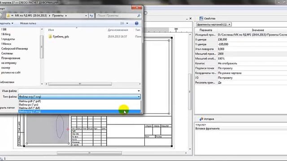Select 'Вставка фрагмента' entry in История panel
This screenshot has height=161, width=287.
click(x=207, y=128)
